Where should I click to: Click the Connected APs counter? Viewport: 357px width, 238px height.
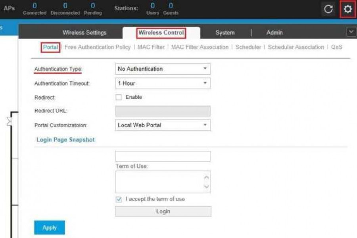click(35, 8)
